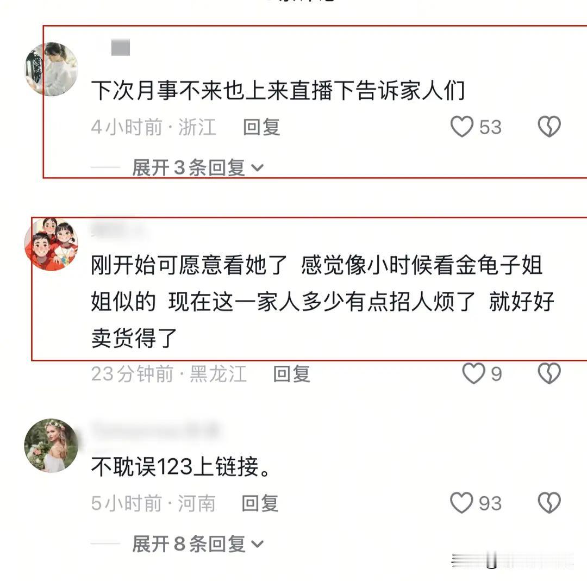587x581 pixels.
Task: Open the cartoon family avatar profile
Action: pyautogui.click(x=51, y=243)
